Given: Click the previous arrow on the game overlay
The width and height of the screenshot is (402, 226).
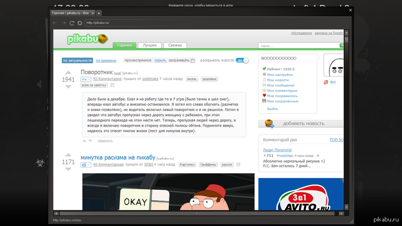Looking at the screenshot, I should tap(39, 84).
